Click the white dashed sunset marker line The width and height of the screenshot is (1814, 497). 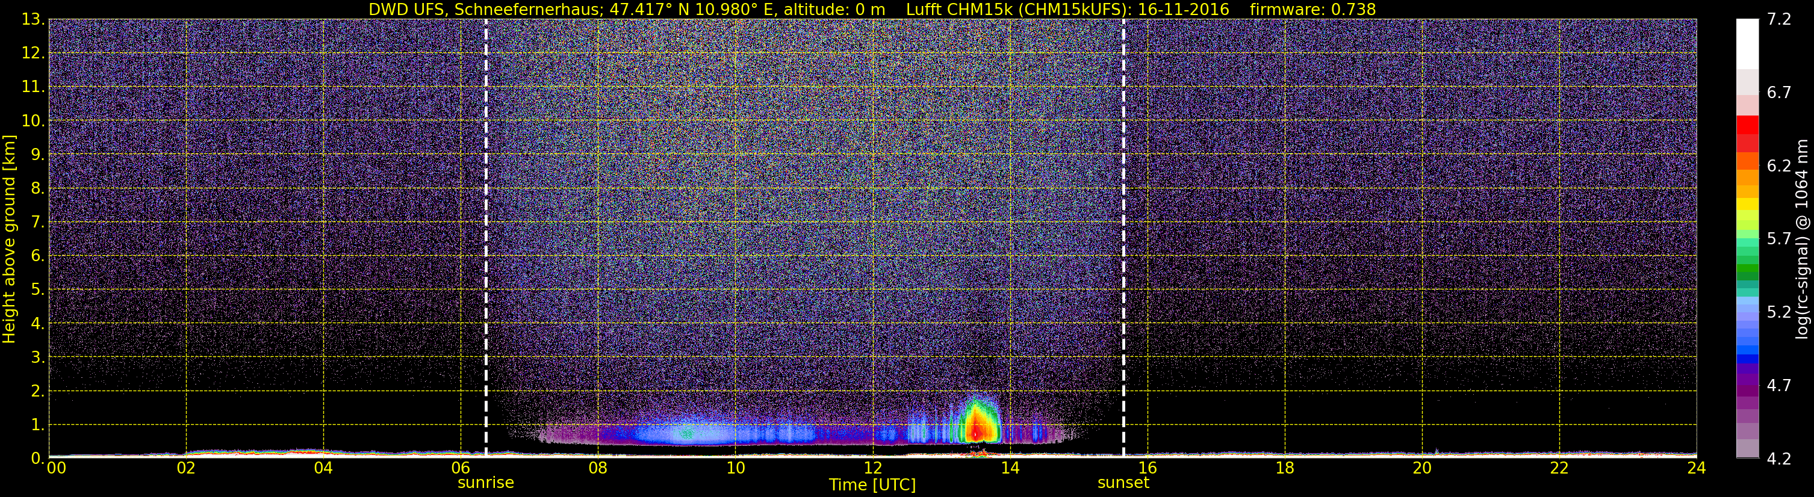click(x=1123, y=238)
